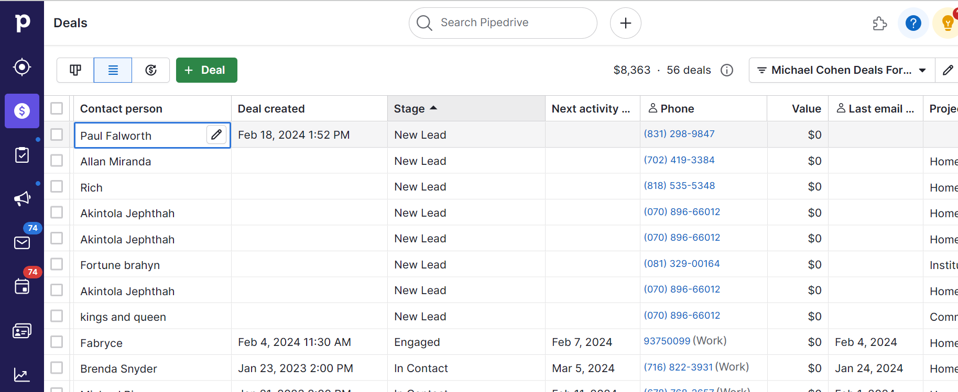Sort by Next activity column header

593,108
